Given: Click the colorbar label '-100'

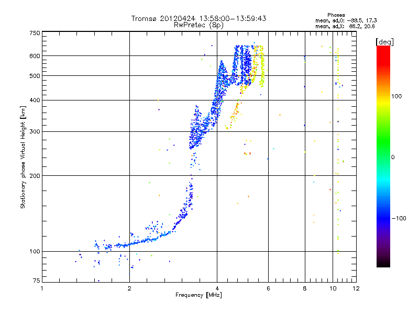Looking at the screenshot, I should click(399, 218).
